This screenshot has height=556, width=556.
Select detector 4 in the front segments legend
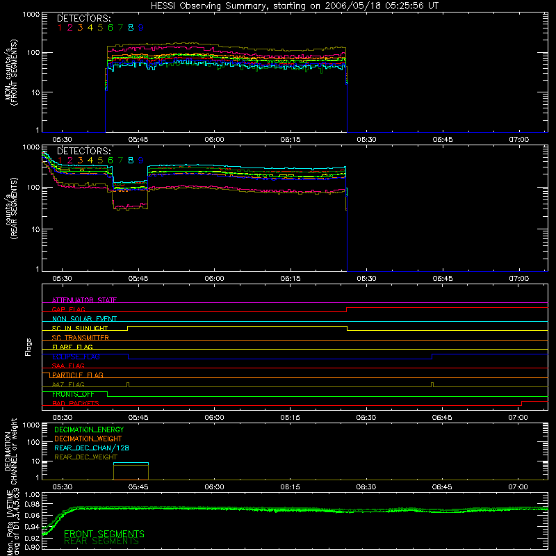[x=90, y=28]
